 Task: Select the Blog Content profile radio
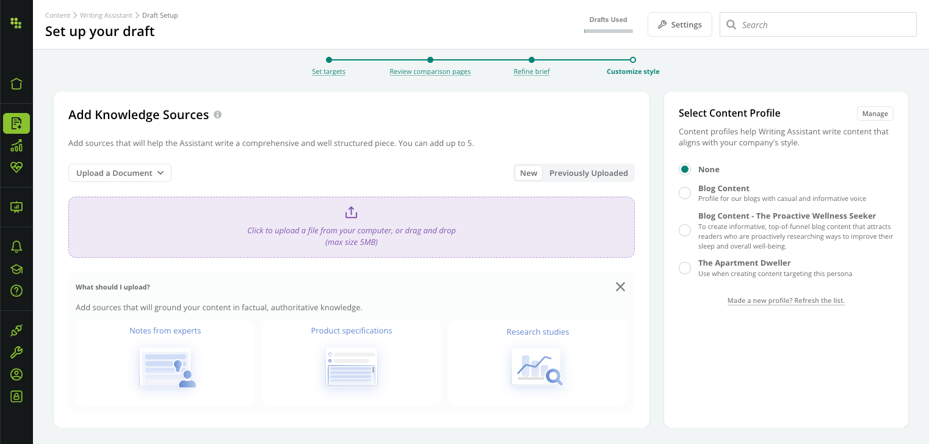pos(685,193)
